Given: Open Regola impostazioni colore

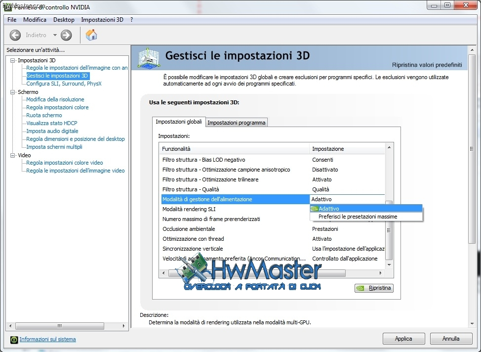Looking at the screenshot, I should pyautogui.click(x=57, y=107).
